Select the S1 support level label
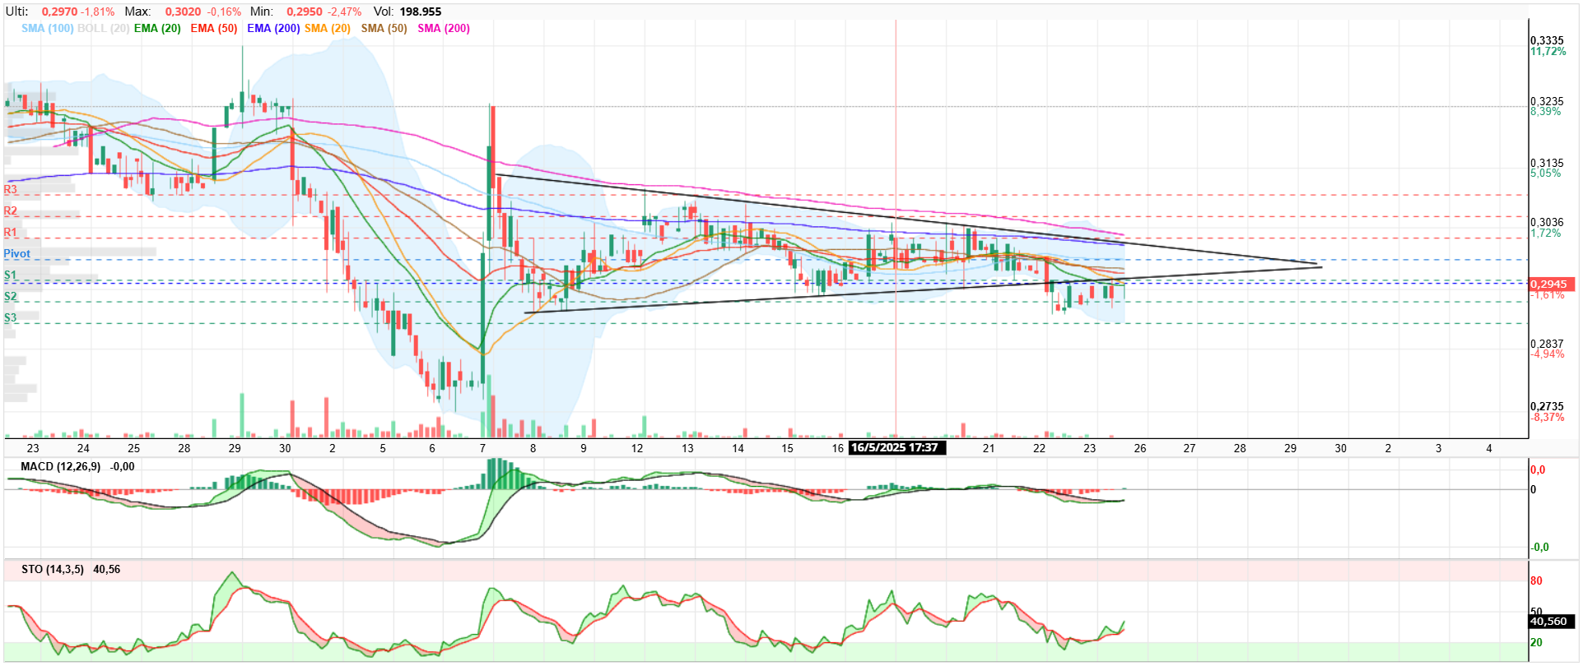Image resolution: width=1583 pixels, height=666 pixels. [x=11, y=275]
